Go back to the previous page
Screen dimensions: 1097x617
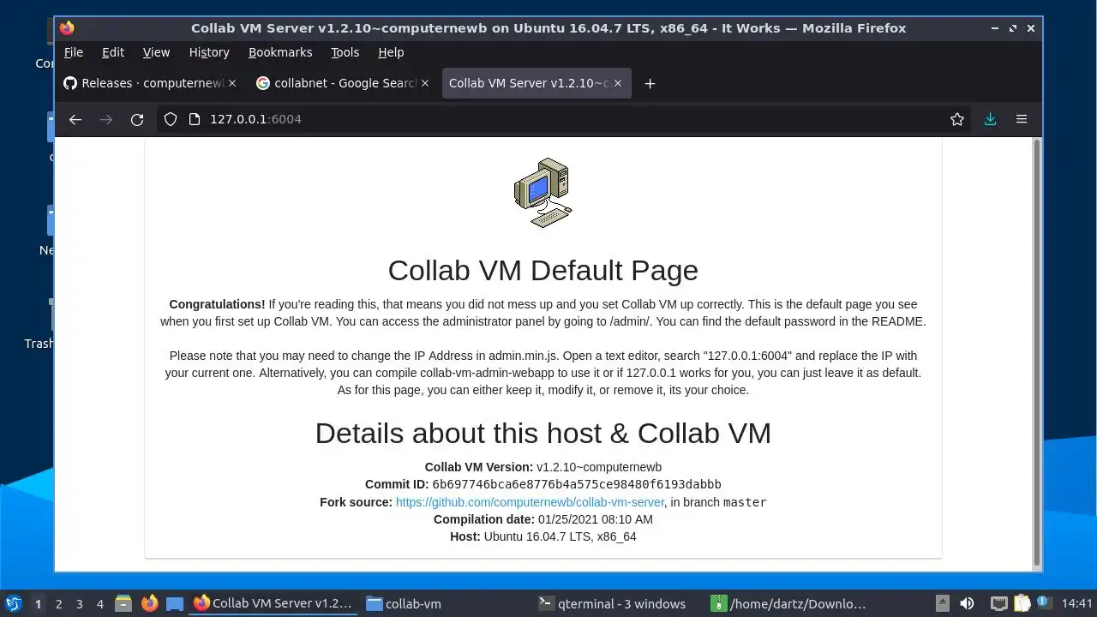[x=75, y=119]
